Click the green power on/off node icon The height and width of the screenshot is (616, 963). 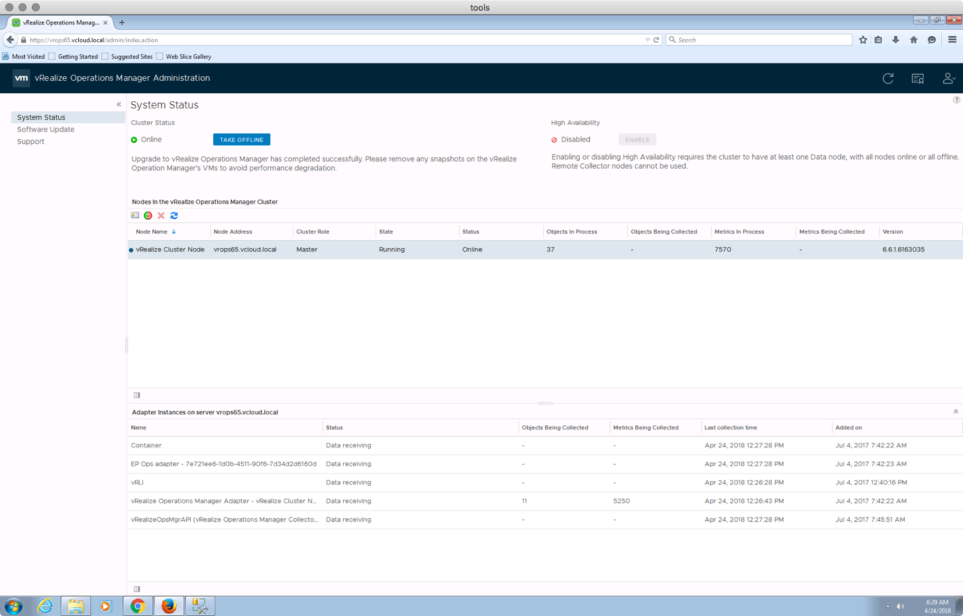click(x=148, y=216)
